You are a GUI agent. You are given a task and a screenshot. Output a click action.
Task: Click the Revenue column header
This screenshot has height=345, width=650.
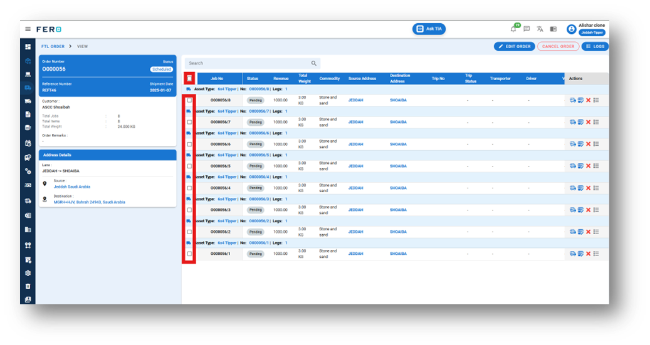coord(281,78)
